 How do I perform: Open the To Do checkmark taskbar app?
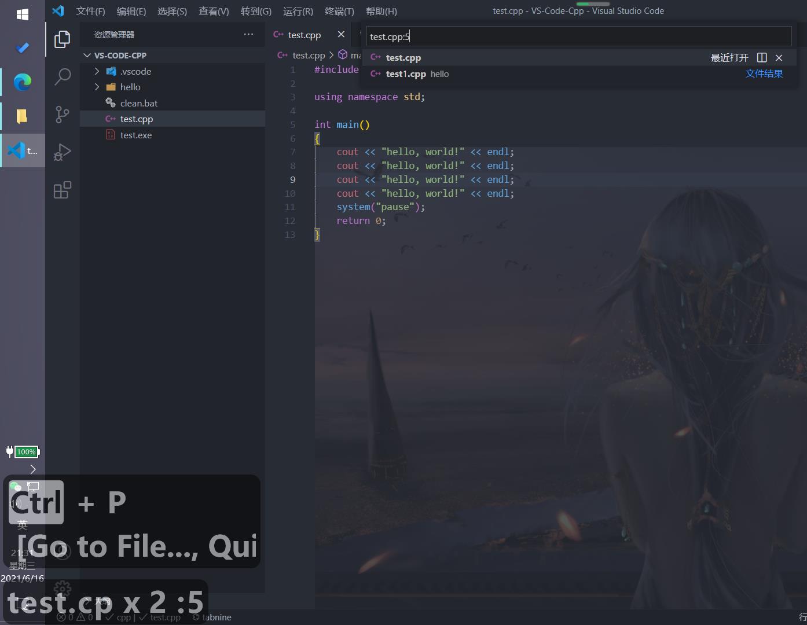(23, 47)
